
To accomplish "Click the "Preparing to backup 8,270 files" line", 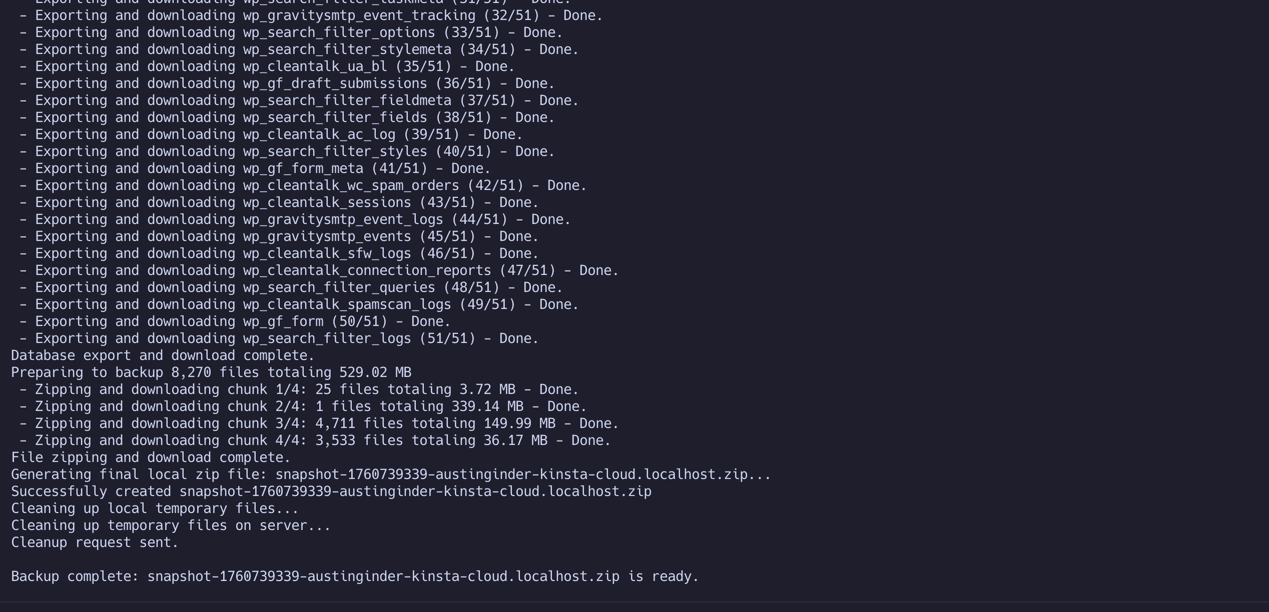I will click(211, 373).
